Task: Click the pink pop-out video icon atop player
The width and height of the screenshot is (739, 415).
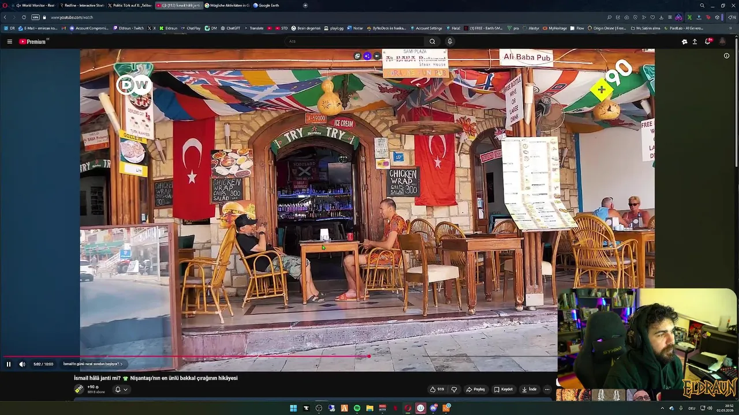Action: 367,56
